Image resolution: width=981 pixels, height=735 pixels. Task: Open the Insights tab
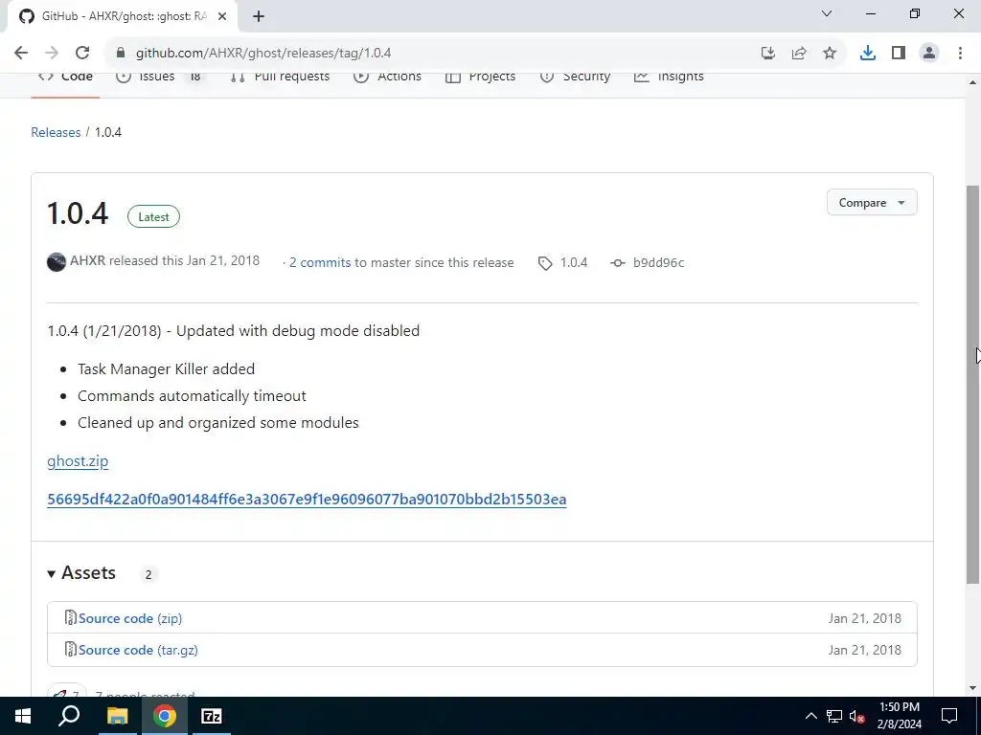pyautogui.click(x=669, y=77)
